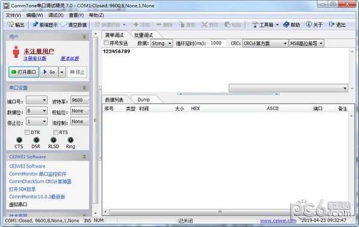Screen dimensions: 359x227
Task: Switch to the 数据列表 tab
Action: (x=114, y=99)
